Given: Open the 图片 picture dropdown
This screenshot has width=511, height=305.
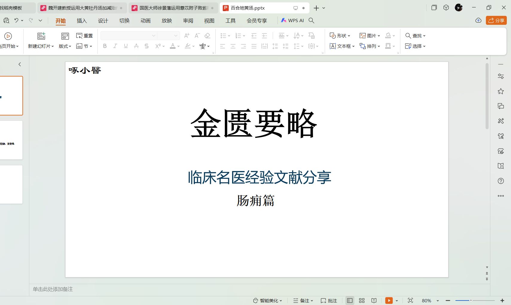Looking at the screenshot, I should 370,36.
